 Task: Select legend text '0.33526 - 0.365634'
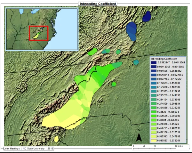click(x=168, y=112)
